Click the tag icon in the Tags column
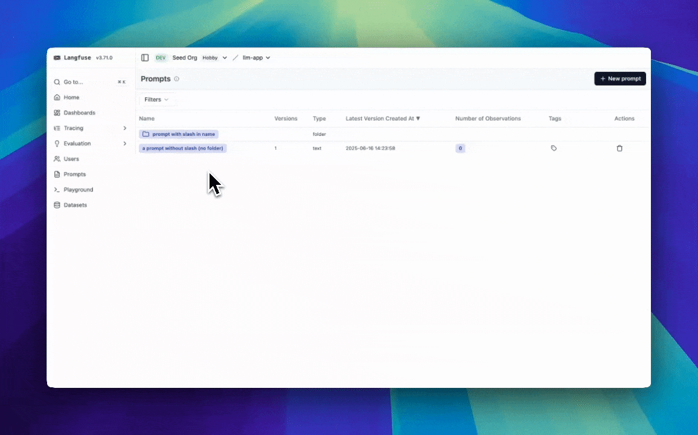This screenshot has height=435, width=698. 554,148
